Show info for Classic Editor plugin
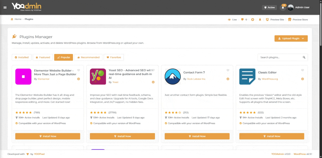 pos(303,79)
